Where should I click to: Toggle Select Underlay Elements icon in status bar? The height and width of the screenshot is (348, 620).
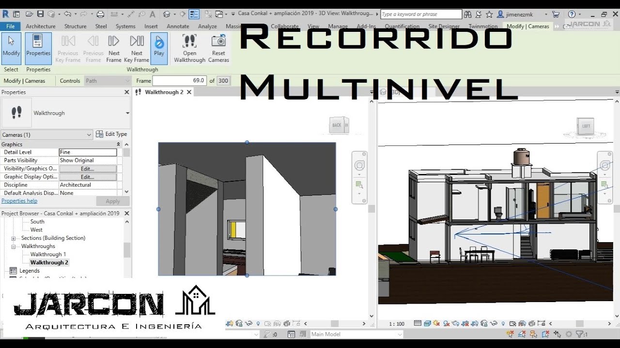point(523,334)
